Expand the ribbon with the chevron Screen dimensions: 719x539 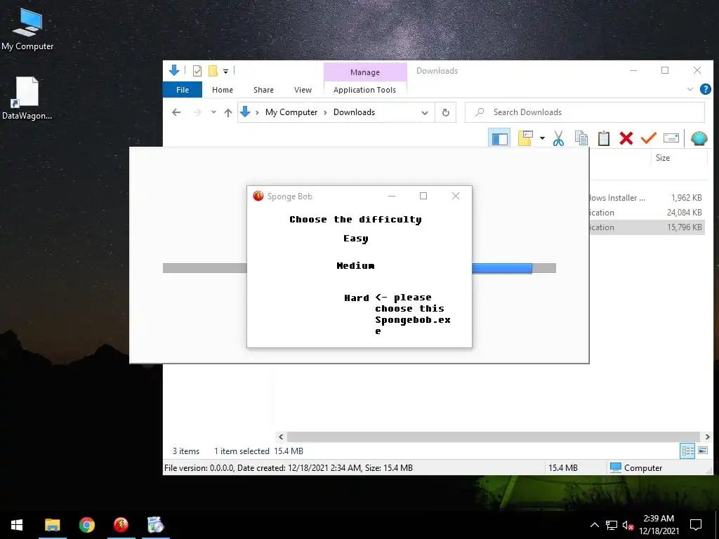[x=690, y=89]
